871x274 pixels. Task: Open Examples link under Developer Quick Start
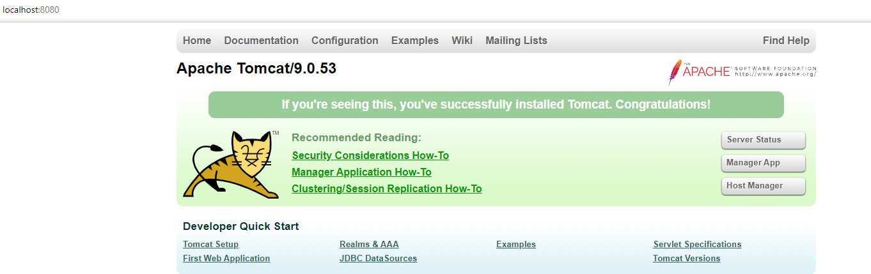tap(516, 244)
